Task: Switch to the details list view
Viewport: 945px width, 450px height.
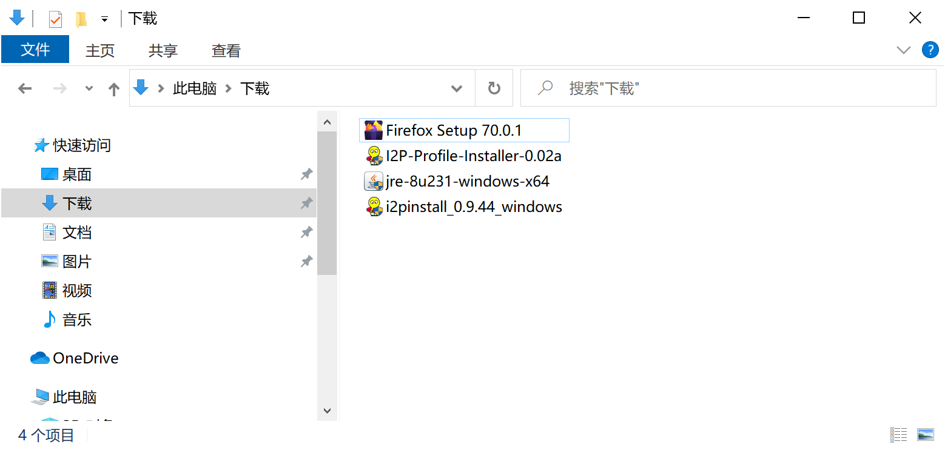Action: (x=899, y=434)
